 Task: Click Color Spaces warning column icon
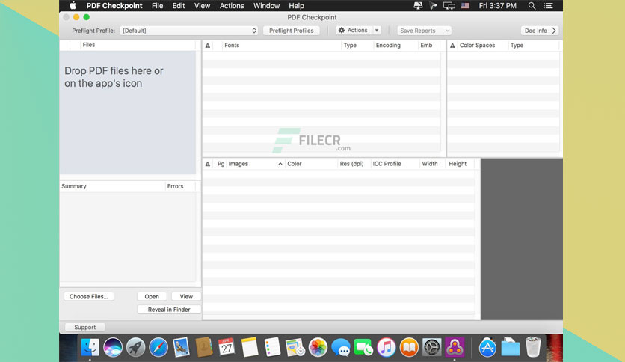(x=452, y=46)
